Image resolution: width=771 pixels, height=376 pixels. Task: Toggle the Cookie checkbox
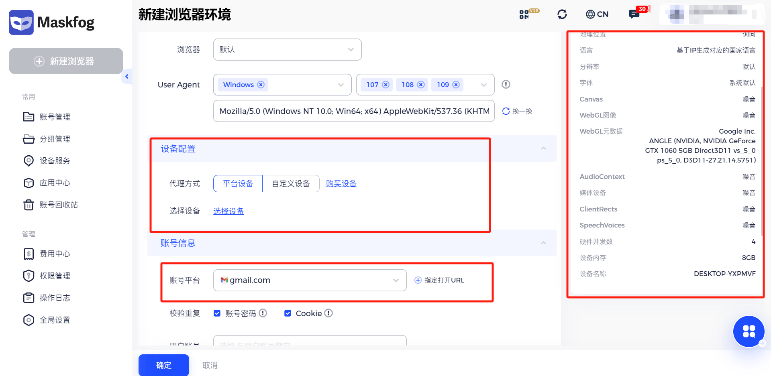pos(288,313)
